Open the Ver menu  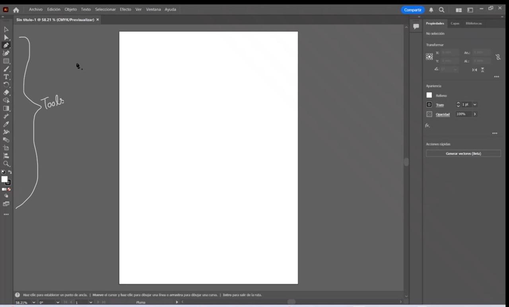(x=138, y=10)
